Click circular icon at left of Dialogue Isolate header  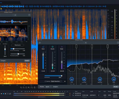pyautogui.click(x=40, y=43)
